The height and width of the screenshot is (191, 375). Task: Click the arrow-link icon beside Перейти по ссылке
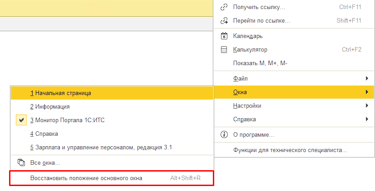224,21
